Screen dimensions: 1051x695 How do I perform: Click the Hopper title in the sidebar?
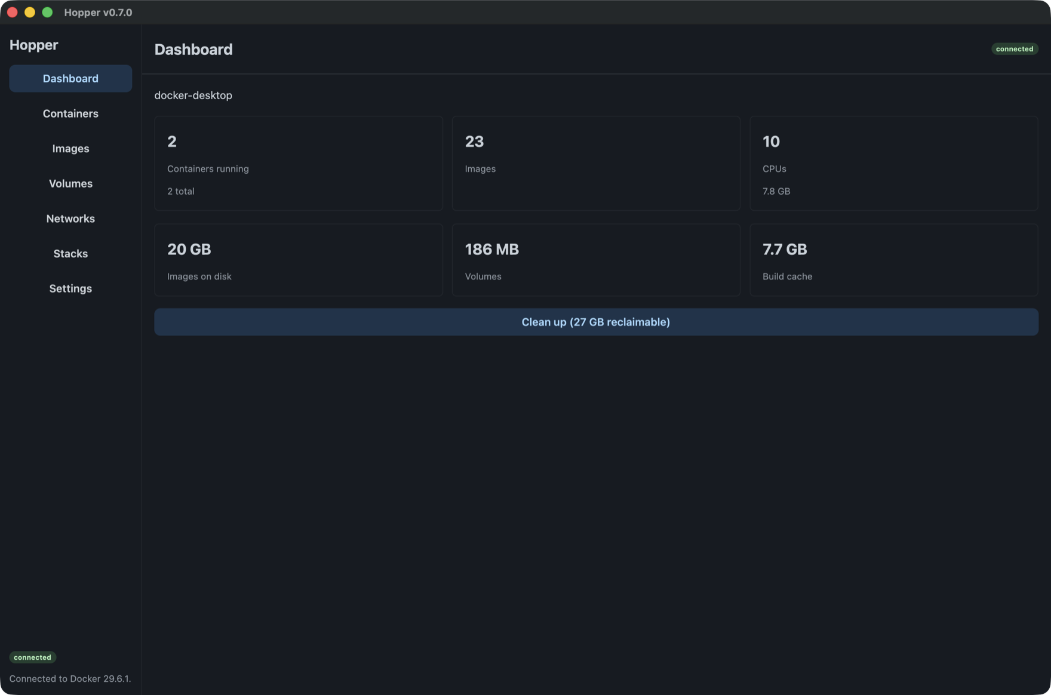pos(34,45)
